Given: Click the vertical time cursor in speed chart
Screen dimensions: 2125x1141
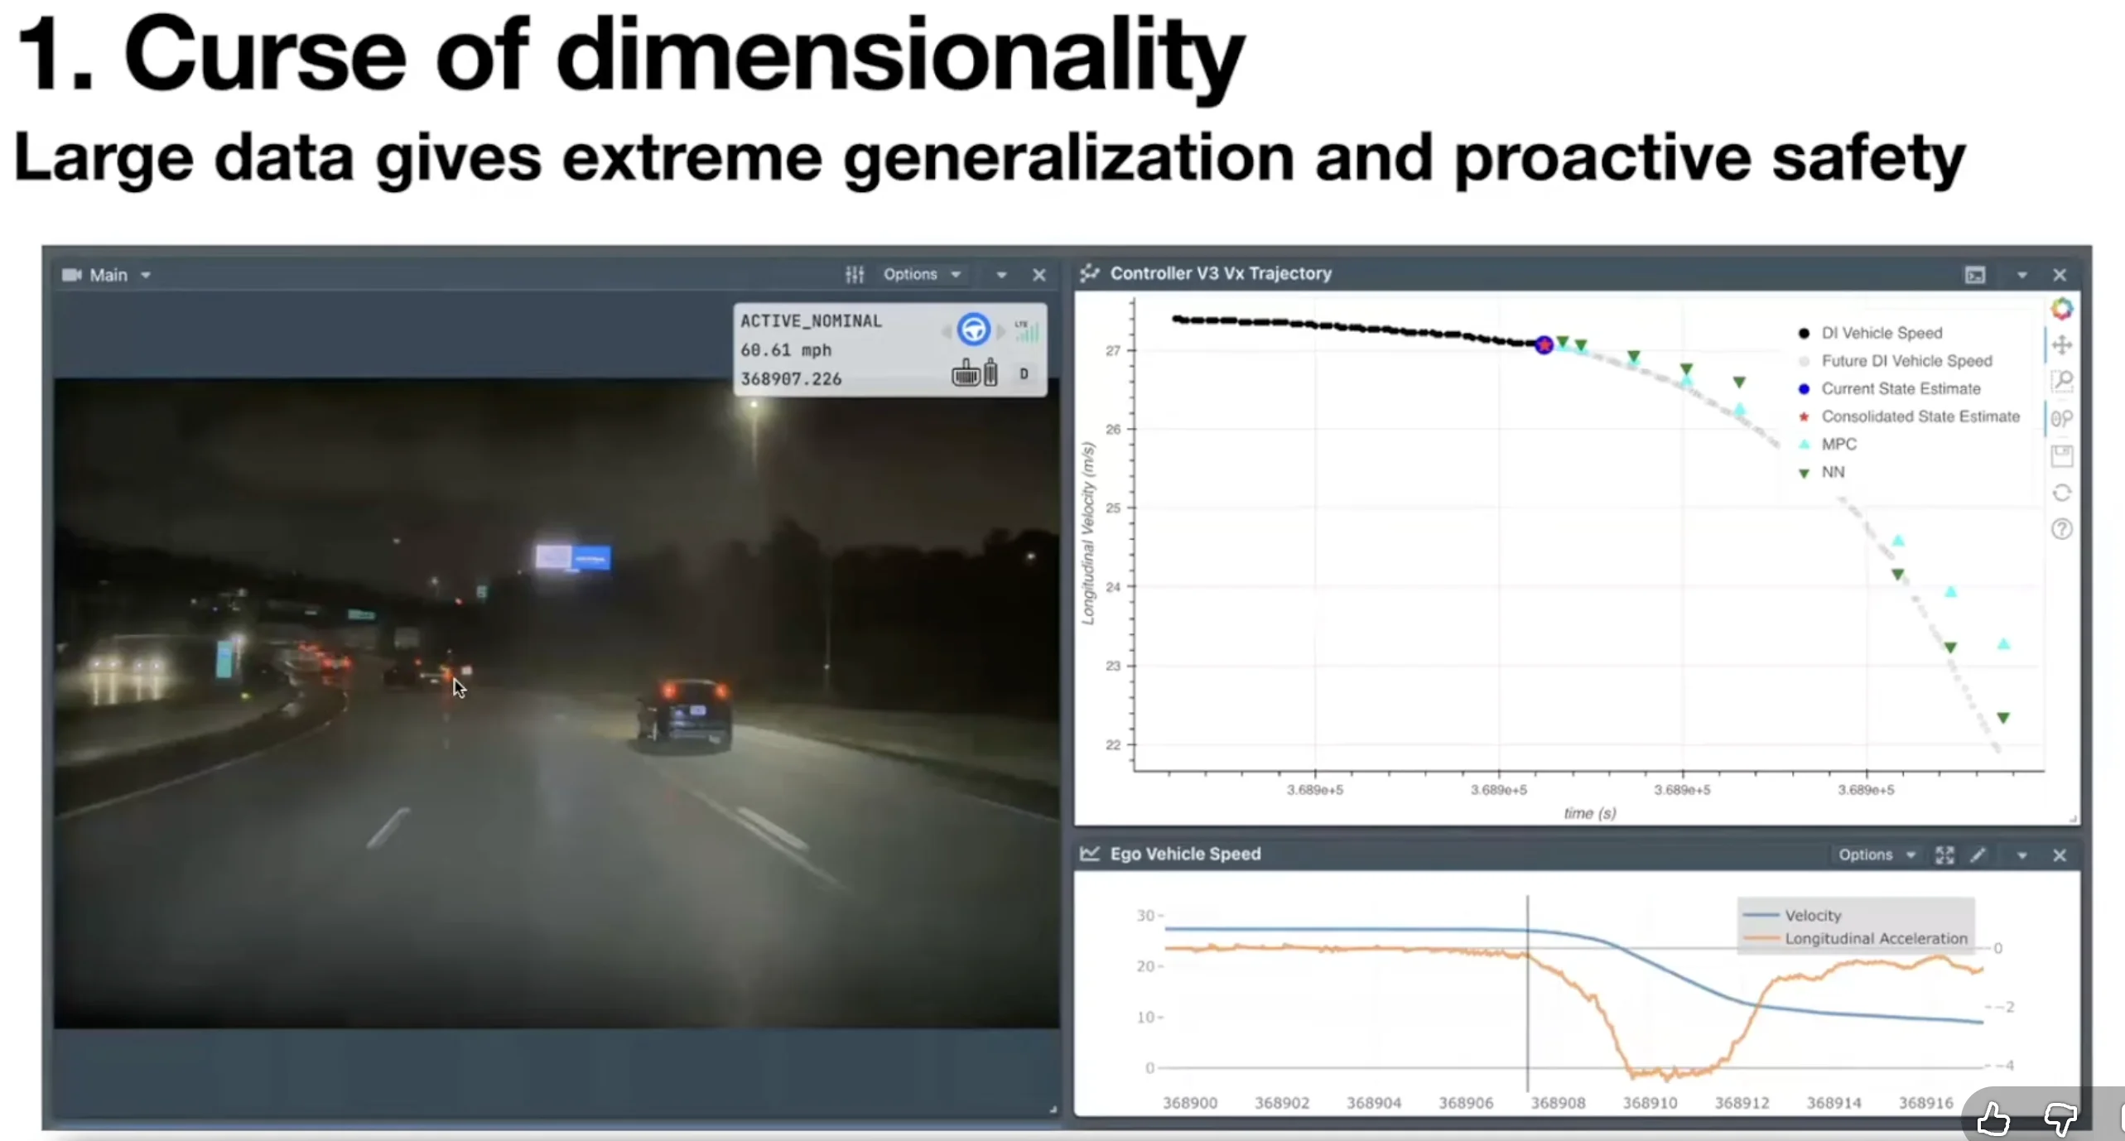Looking at the screenshot, I should [x=1527, y=994].
